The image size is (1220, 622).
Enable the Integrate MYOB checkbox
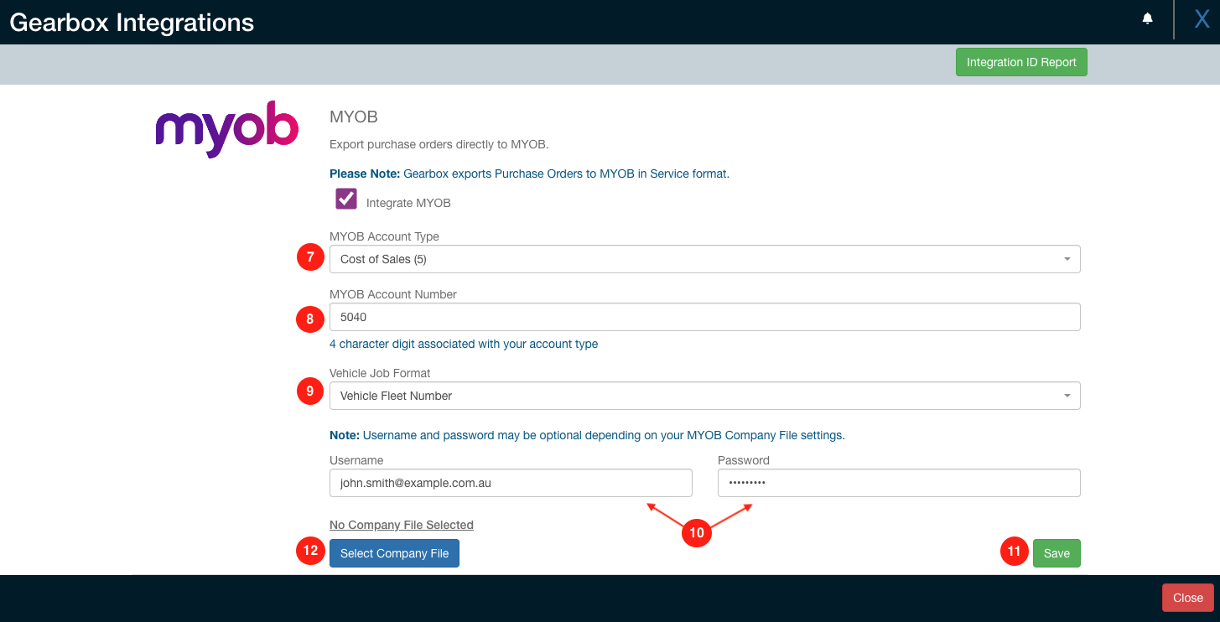[345, 199]
